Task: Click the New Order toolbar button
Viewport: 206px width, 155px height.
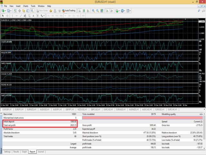Action: click(42, 11)
